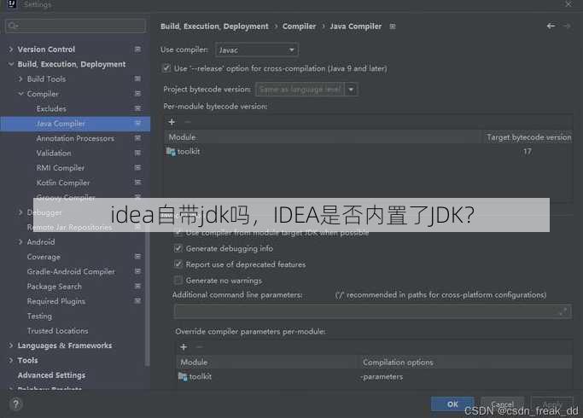The width and height of the screenshot is (583, 418).
Task: Open RMI Compiler settings
Action: [x=61, y=168]
